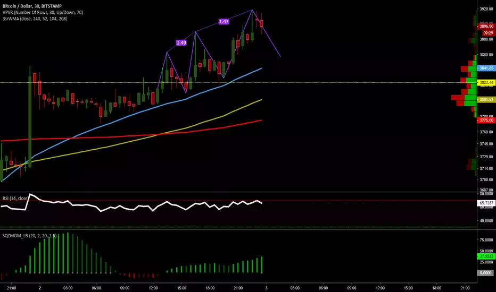The width and height of the screenshot is (496, 292).
Task: Click the 3729.00 price axis label
Action: tap(486, 157)
